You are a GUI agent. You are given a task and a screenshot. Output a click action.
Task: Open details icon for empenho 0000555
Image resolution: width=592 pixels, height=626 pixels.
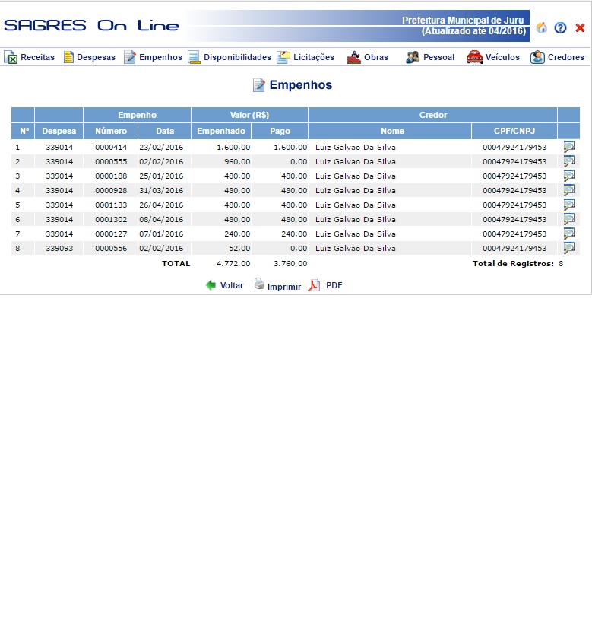pos(568,161)
